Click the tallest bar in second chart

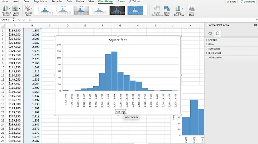tap(194, 118)
